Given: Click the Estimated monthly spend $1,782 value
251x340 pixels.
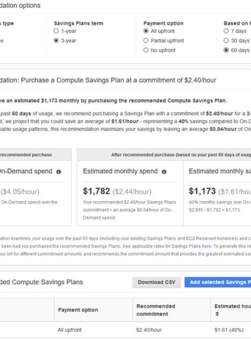Looking at the screenshot, I should tap(96, 191).
